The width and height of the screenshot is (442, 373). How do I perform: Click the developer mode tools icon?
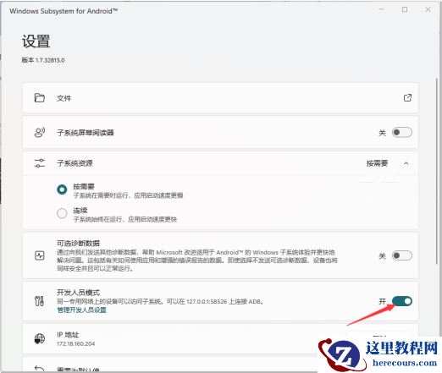point(39,301)
